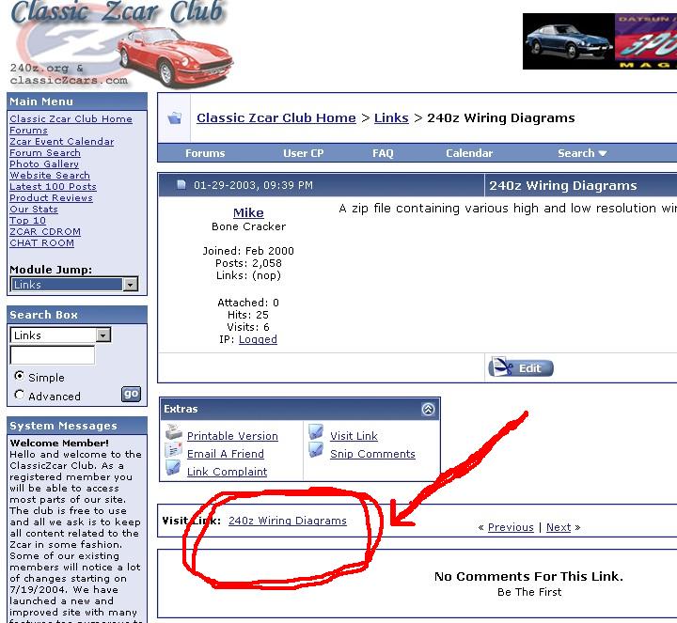Open Website Search in Main Menu
The width and height of the screenshot is (677, 623).
tap(50, 175)
